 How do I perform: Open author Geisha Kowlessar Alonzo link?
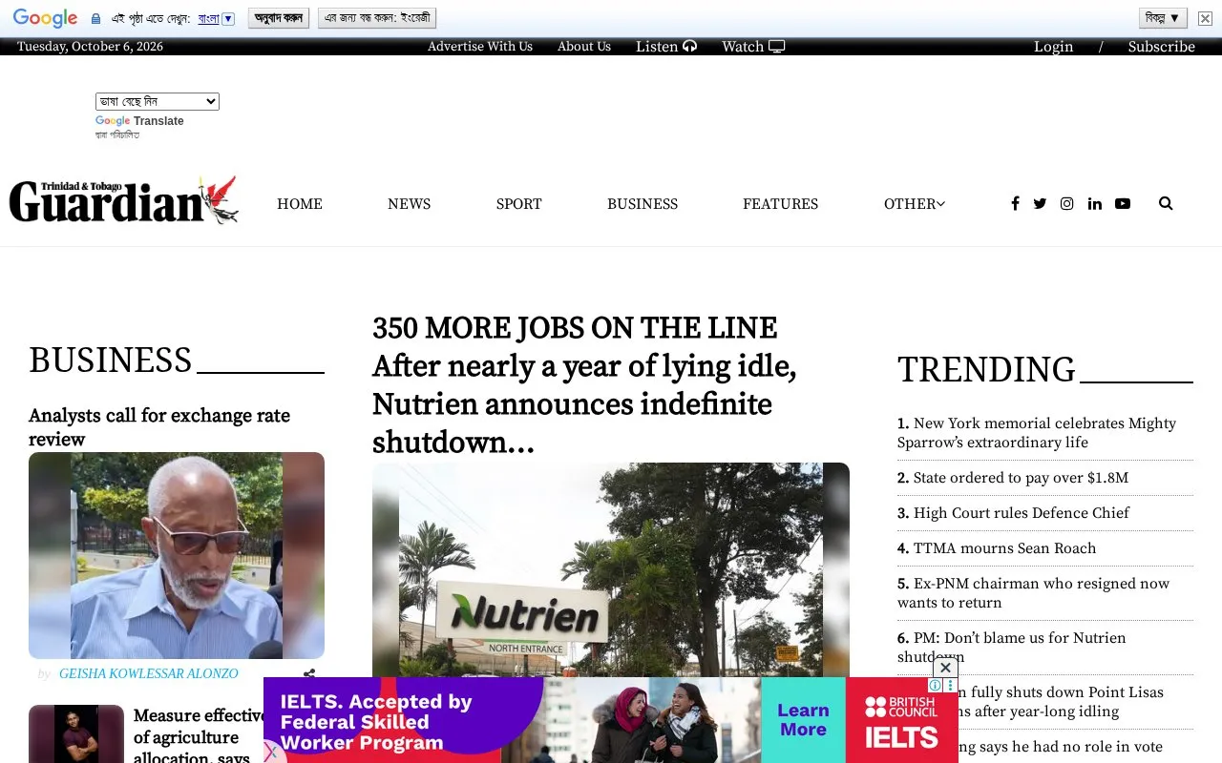point(149,673)
